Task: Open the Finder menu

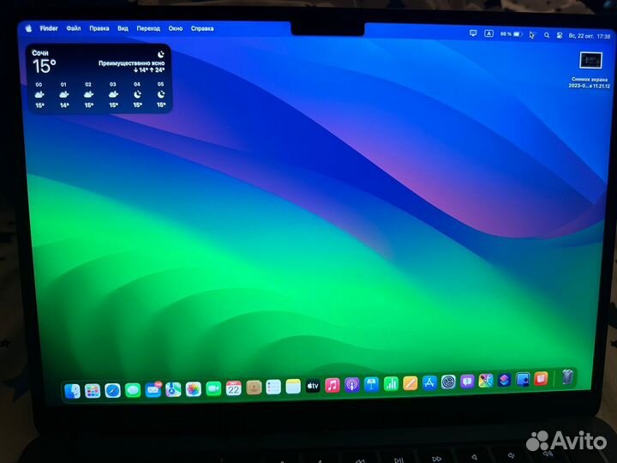Action: click(49, 28)
